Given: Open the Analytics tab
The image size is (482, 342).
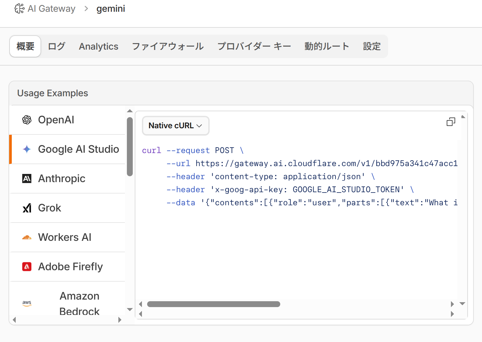Looking at the screenshot, I should coord(98,46).
